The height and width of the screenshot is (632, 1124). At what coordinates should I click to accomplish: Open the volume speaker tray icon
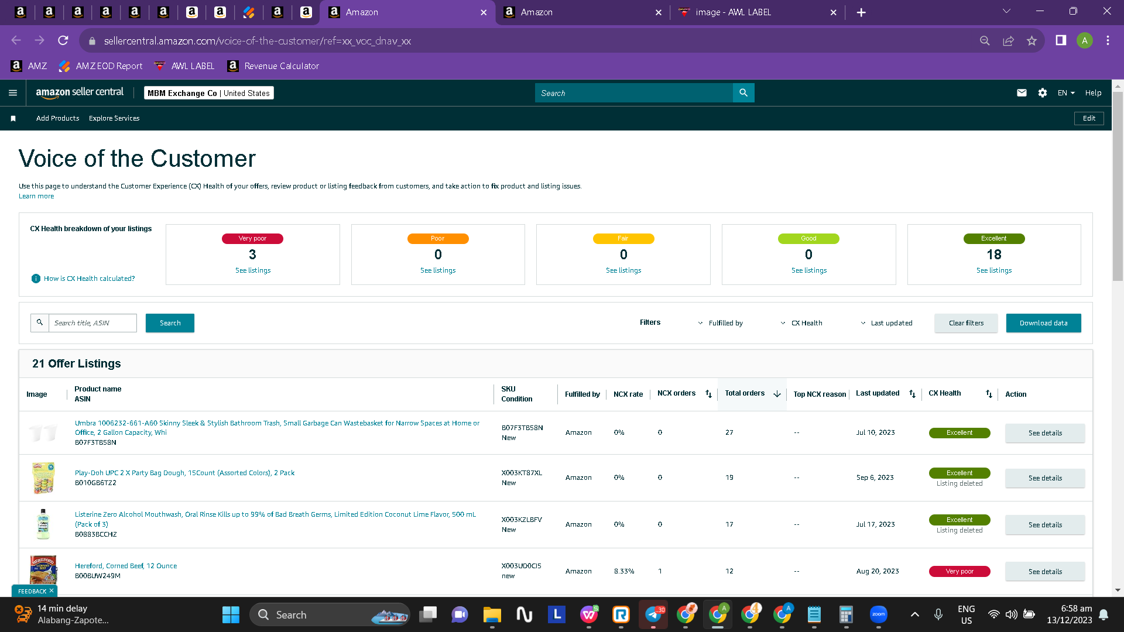(1011, 614)
